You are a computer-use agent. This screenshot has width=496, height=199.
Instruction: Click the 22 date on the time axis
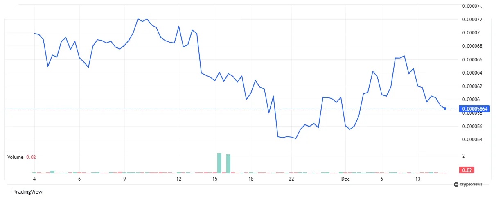pos(291,179)
